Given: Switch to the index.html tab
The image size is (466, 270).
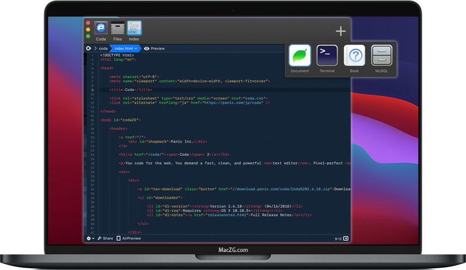Looking at the screenshot, I should pos(125,48).
